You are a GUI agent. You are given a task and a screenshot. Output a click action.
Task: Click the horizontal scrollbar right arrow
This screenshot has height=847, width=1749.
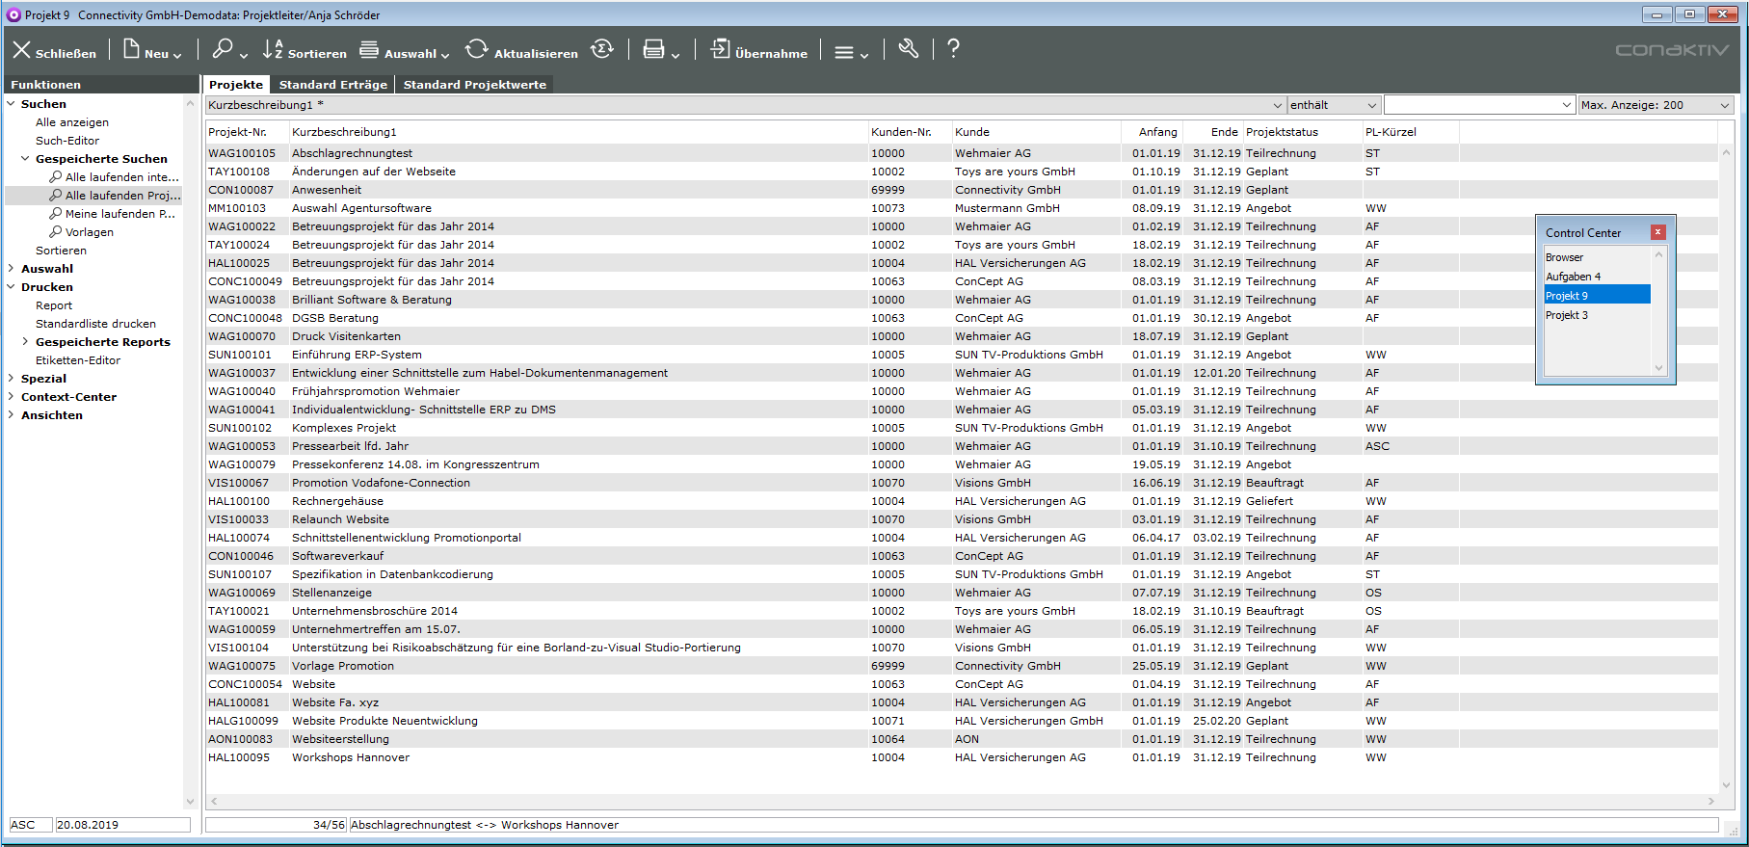coord(1711,801)
